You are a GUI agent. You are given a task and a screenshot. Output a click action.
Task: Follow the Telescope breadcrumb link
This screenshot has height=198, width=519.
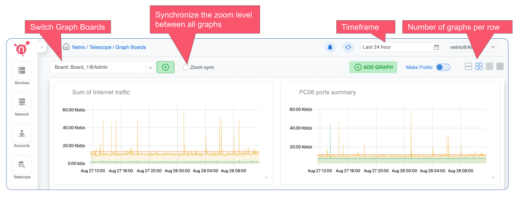click(x=100, y=47)
